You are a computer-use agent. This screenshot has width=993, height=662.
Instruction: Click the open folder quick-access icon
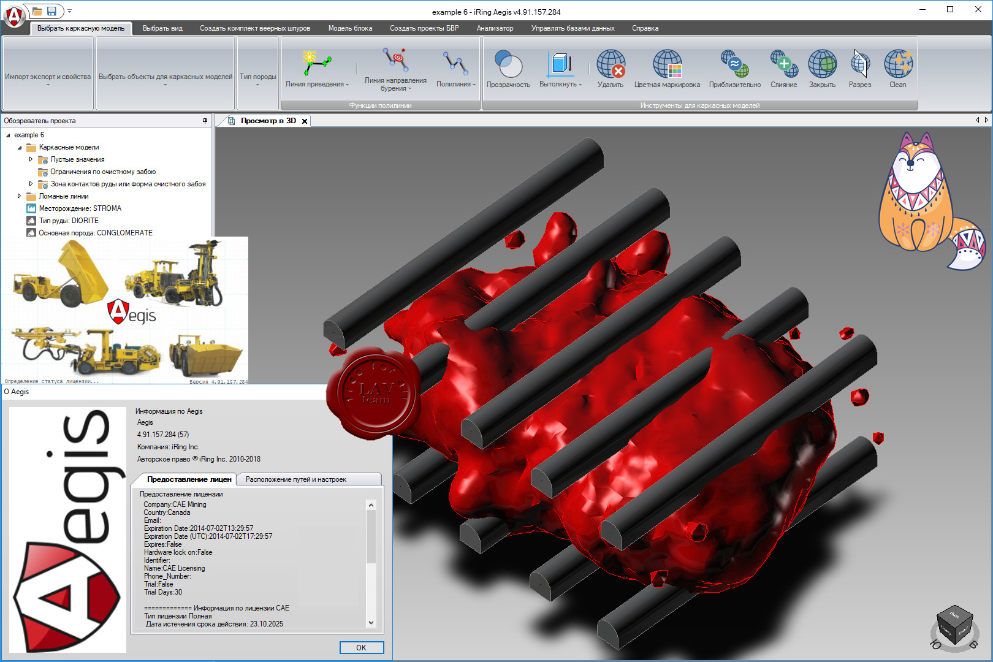tap(37, 12)
